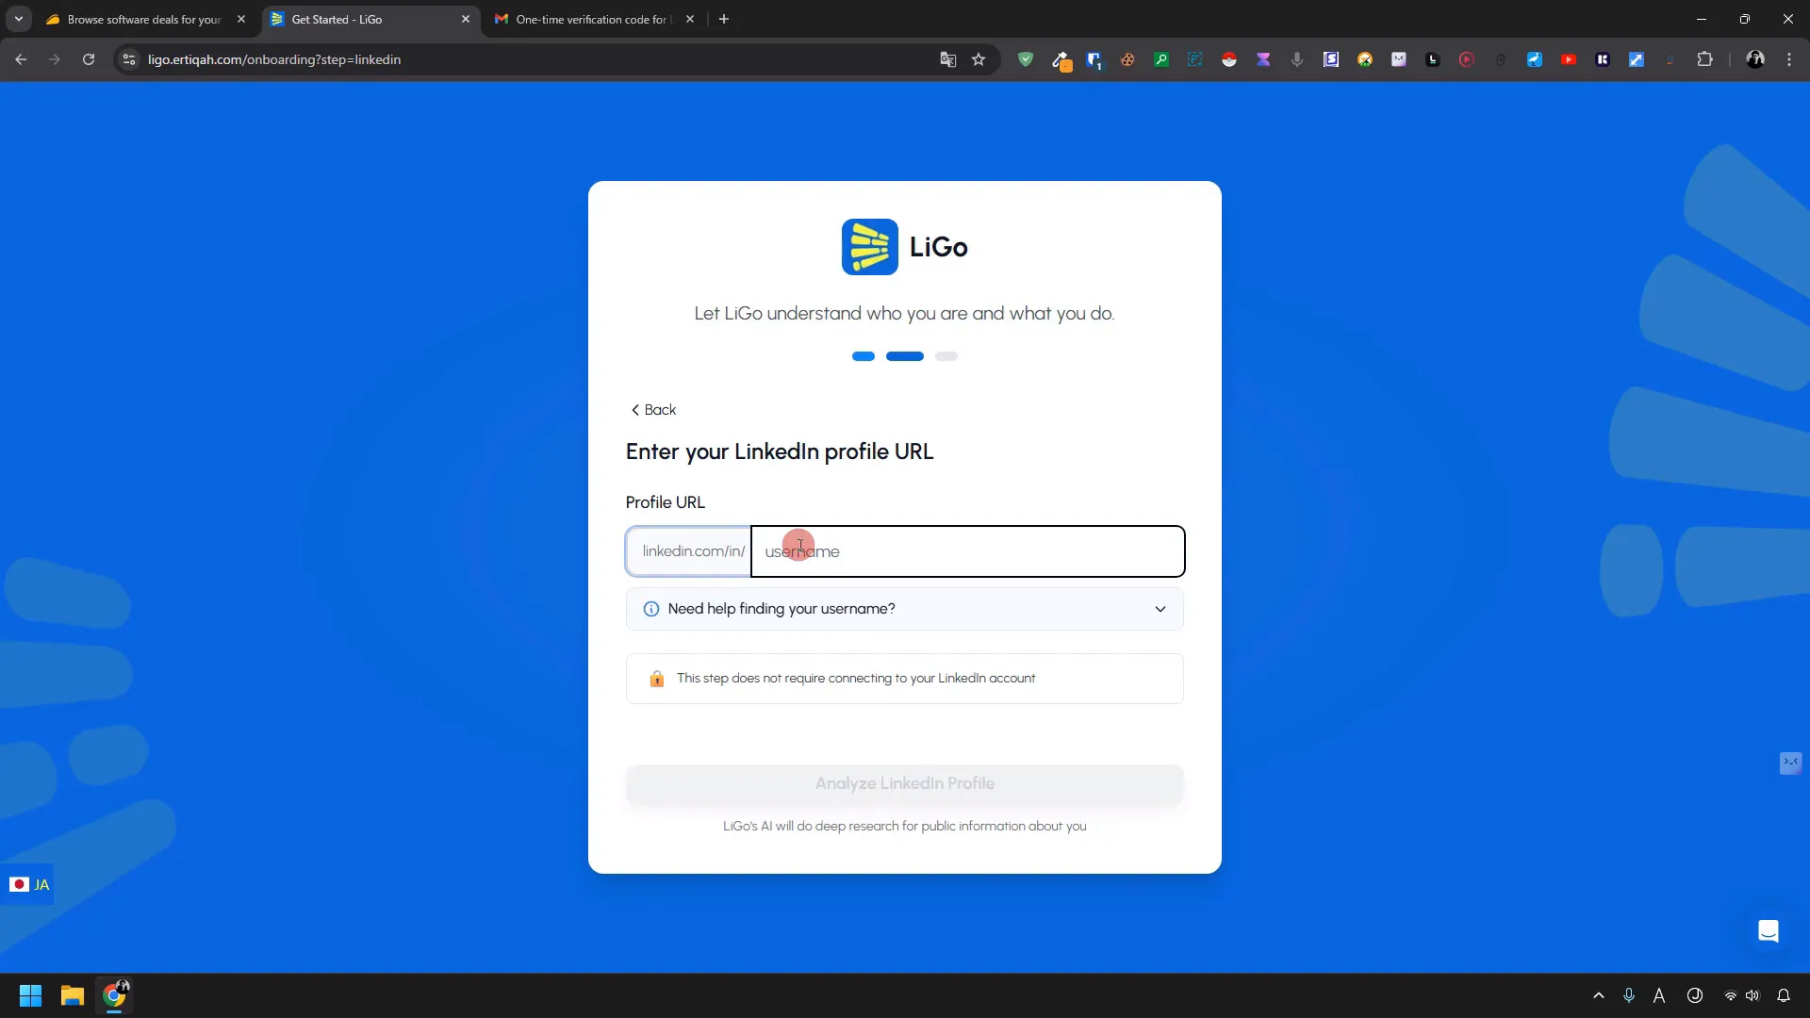Open the tab search dropdown arrow
Image resolution: width=1810 pixels, height=1018 pixels.
[x=19, y=19]
